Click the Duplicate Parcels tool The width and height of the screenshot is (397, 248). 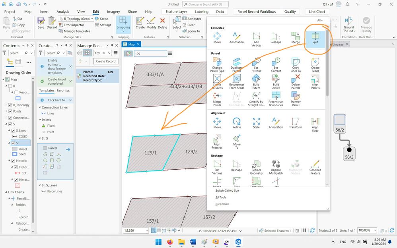236,65
